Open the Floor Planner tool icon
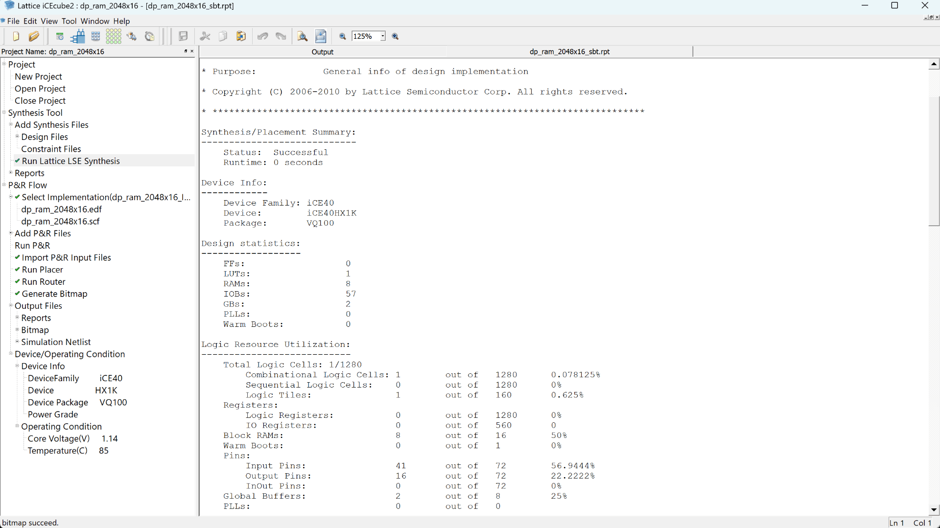Image resolution: width=940 pixels, height=528 pixels. [96, 36]
